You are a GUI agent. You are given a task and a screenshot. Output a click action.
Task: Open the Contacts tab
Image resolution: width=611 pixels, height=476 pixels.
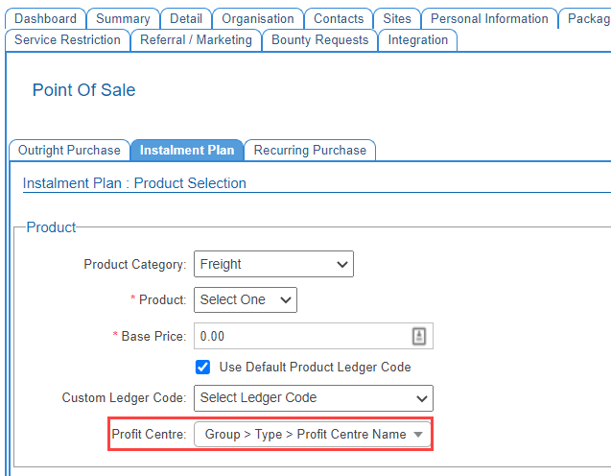pos(339,19)
